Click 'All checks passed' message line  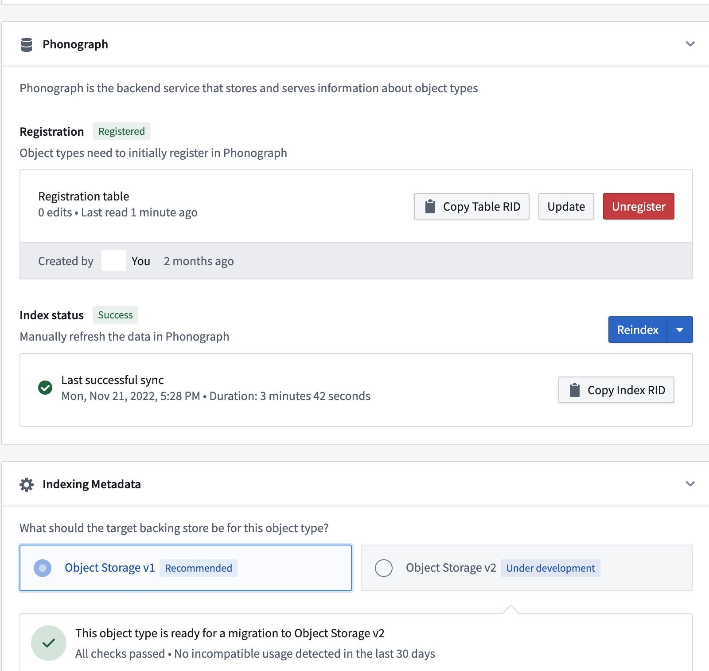[x=255, y=654]
